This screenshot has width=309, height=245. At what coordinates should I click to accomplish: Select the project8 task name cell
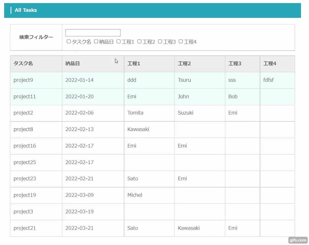point(36,129)
